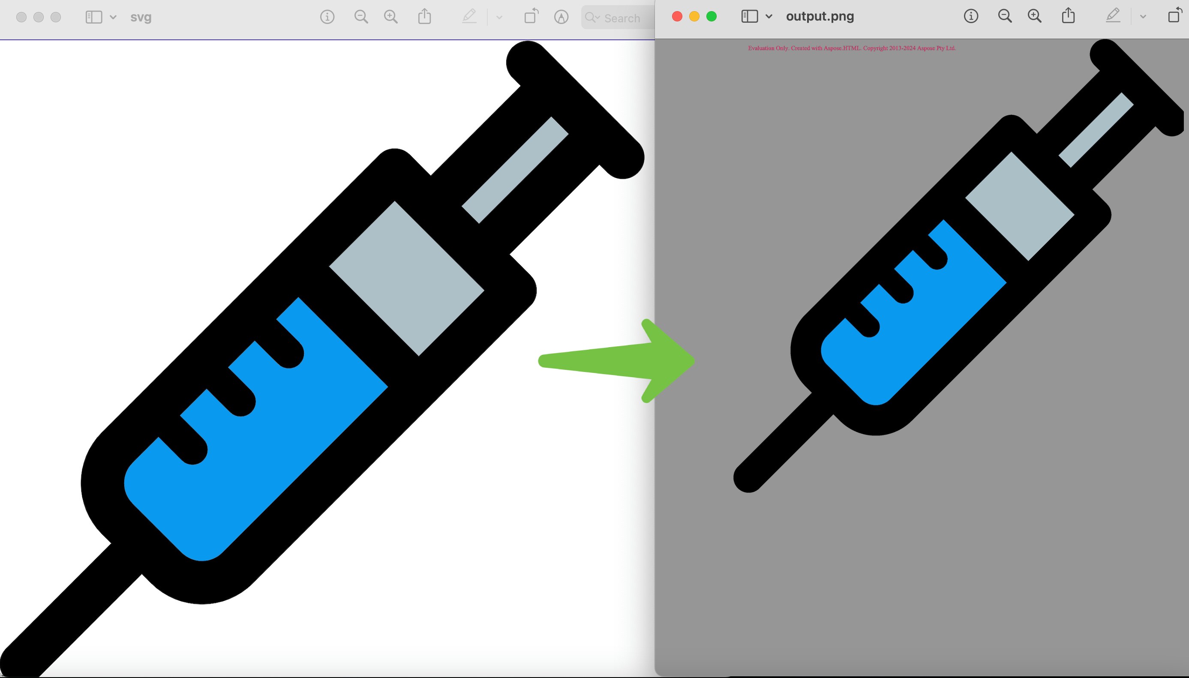Viewport: 1189px width, 678px height.
Task: Share the svg file
Action: tap(424, 17)
